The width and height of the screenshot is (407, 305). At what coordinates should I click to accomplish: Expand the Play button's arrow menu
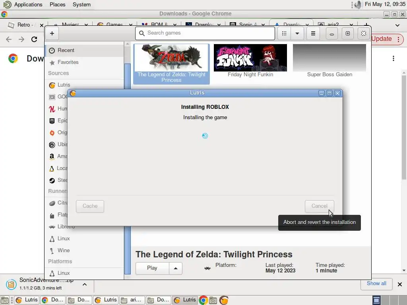click(x=176, y=268)
